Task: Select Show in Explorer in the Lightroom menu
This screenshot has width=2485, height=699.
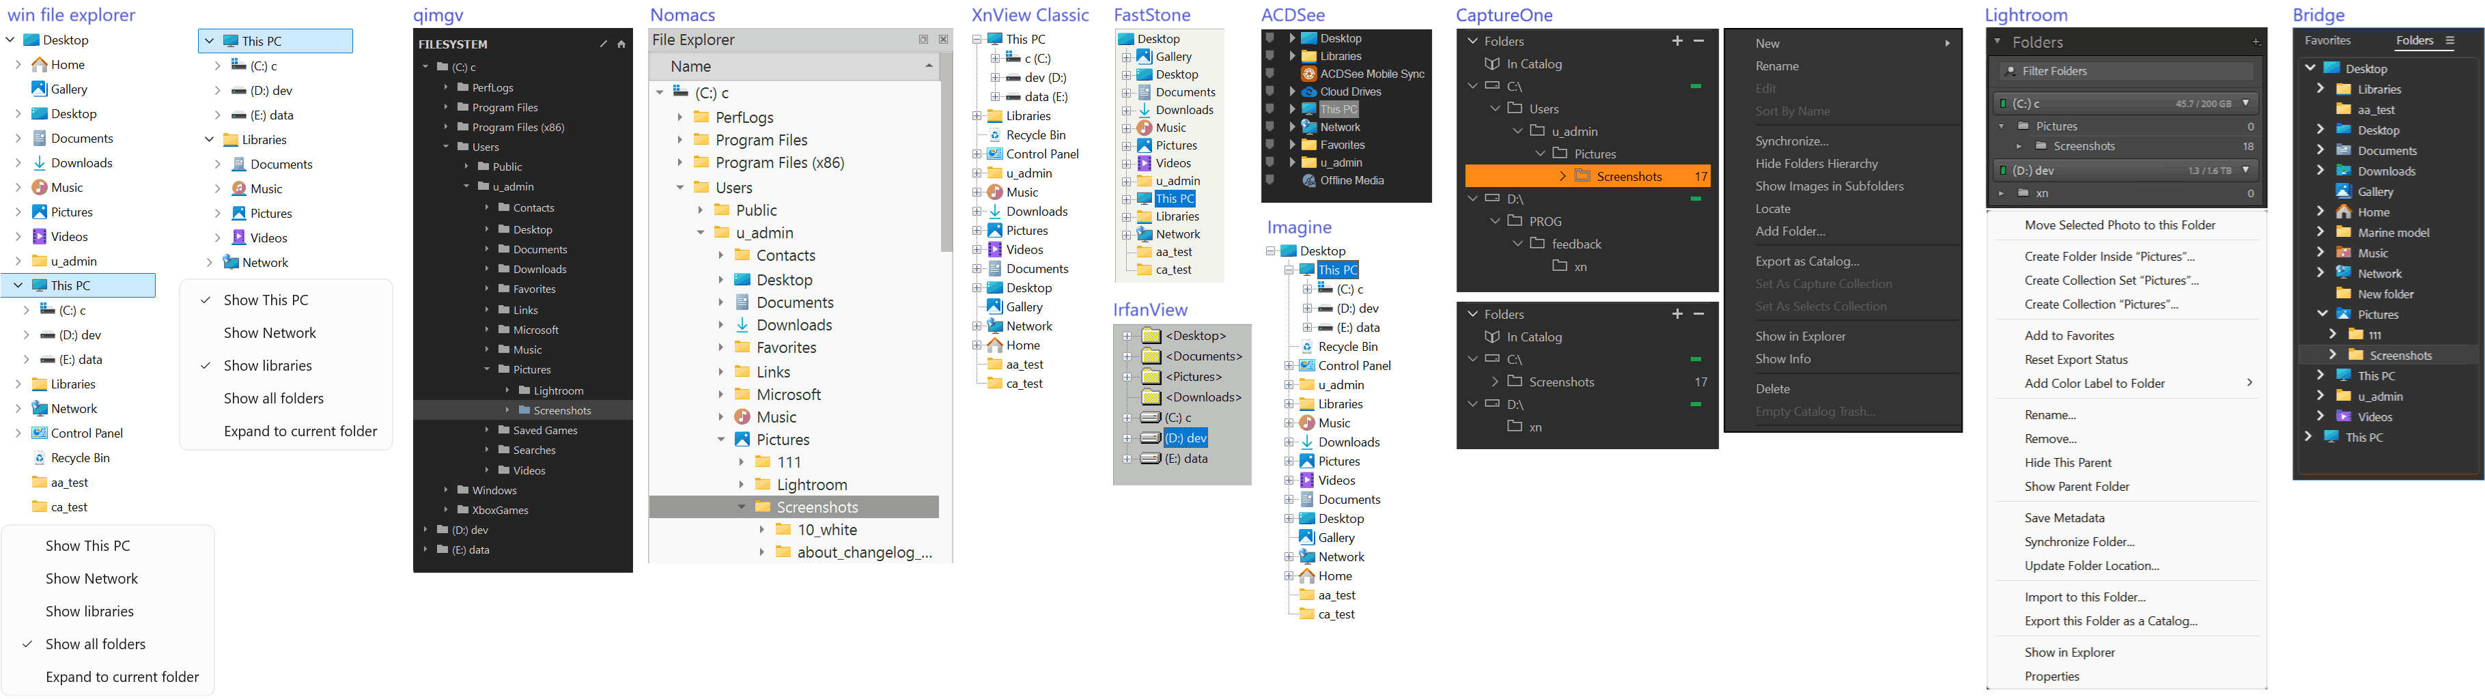Action: point(2069,652)
